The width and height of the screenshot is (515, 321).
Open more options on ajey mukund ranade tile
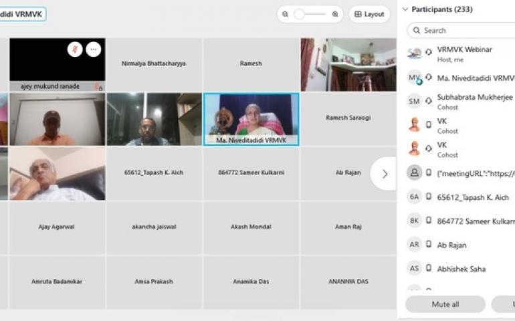(x=94, y=49)
